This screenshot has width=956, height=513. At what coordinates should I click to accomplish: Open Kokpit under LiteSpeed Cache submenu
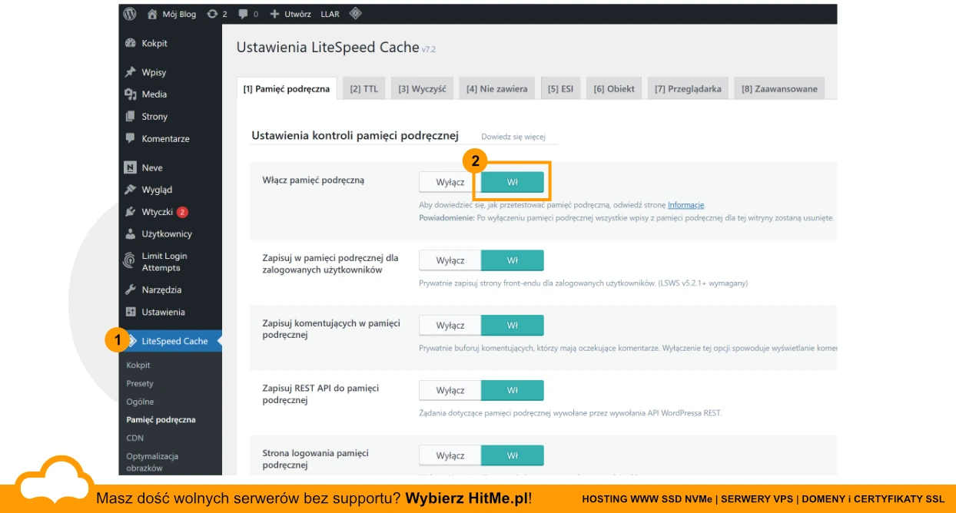[x=138, y=365]
